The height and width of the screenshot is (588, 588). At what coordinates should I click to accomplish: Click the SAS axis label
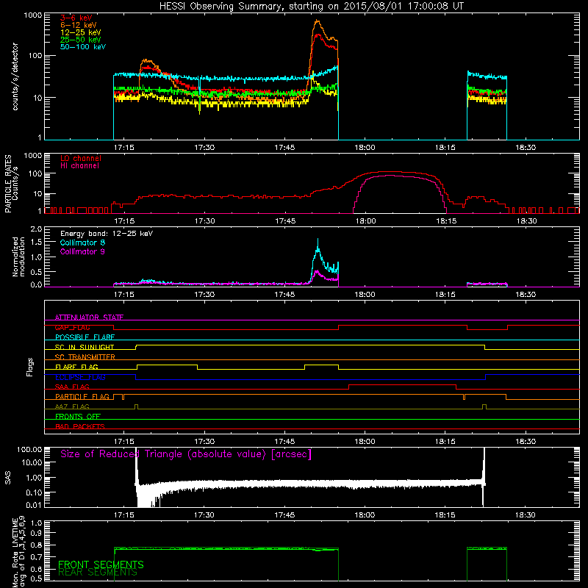point(7,477)
